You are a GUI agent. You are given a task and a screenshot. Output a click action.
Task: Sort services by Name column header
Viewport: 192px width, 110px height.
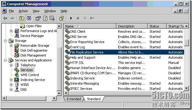tap(90, 26)
